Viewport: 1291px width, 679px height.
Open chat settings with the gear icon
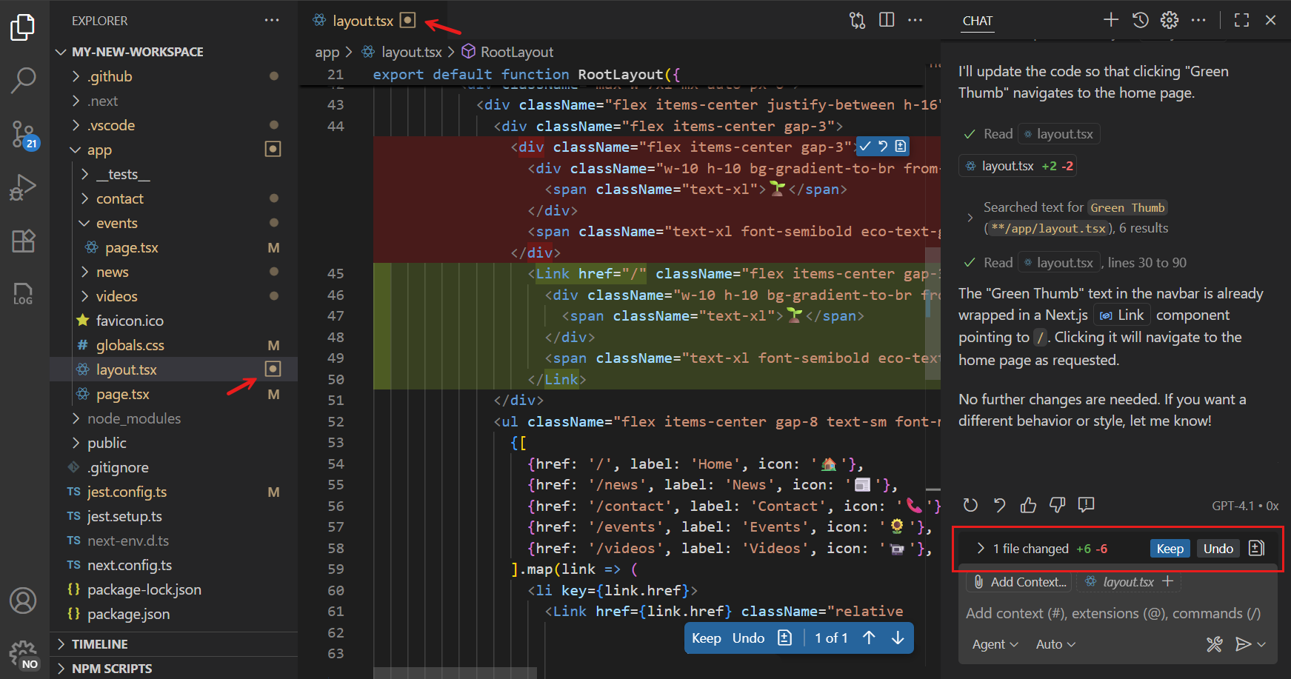(1170, 20)
